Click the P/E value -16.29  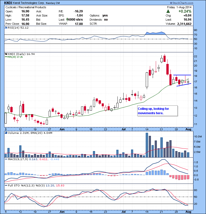(x=78, y=11)
